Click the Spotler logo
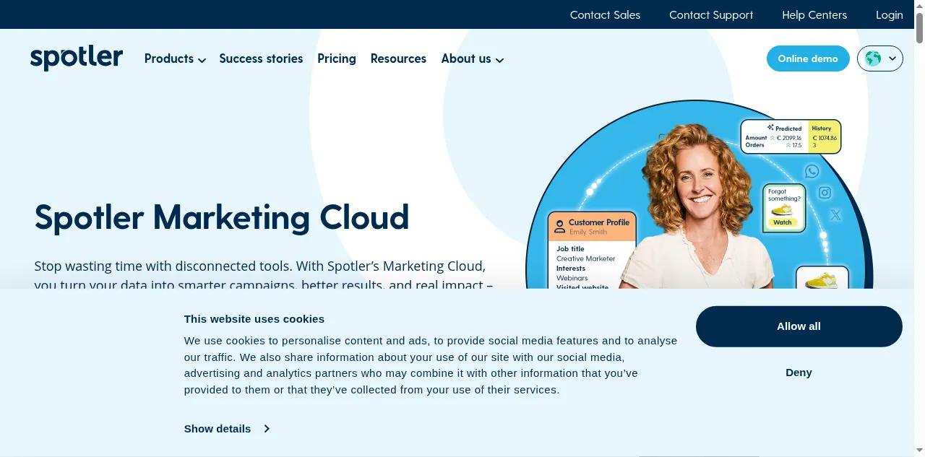Image resolution: width=925 pixels, height=457 pixels. tap(77, 58)
